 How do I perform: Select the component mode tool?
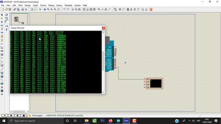click(x=2, y=18)
